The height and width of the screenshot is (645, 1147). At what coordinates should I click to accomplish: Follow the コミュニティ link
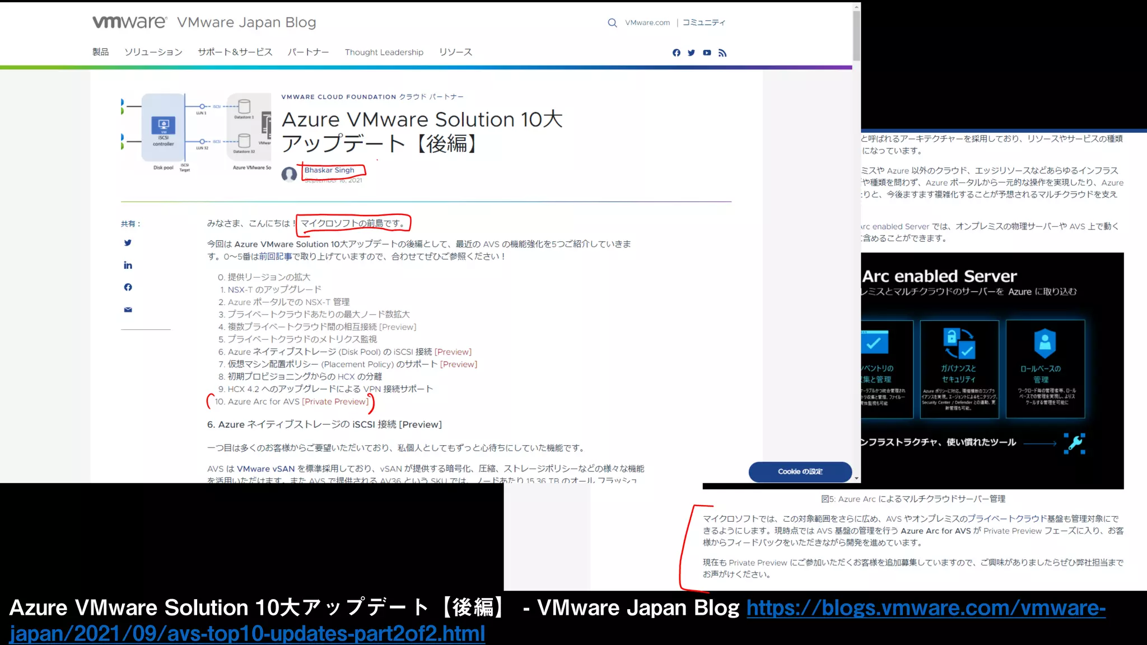(x=703, y=23)
